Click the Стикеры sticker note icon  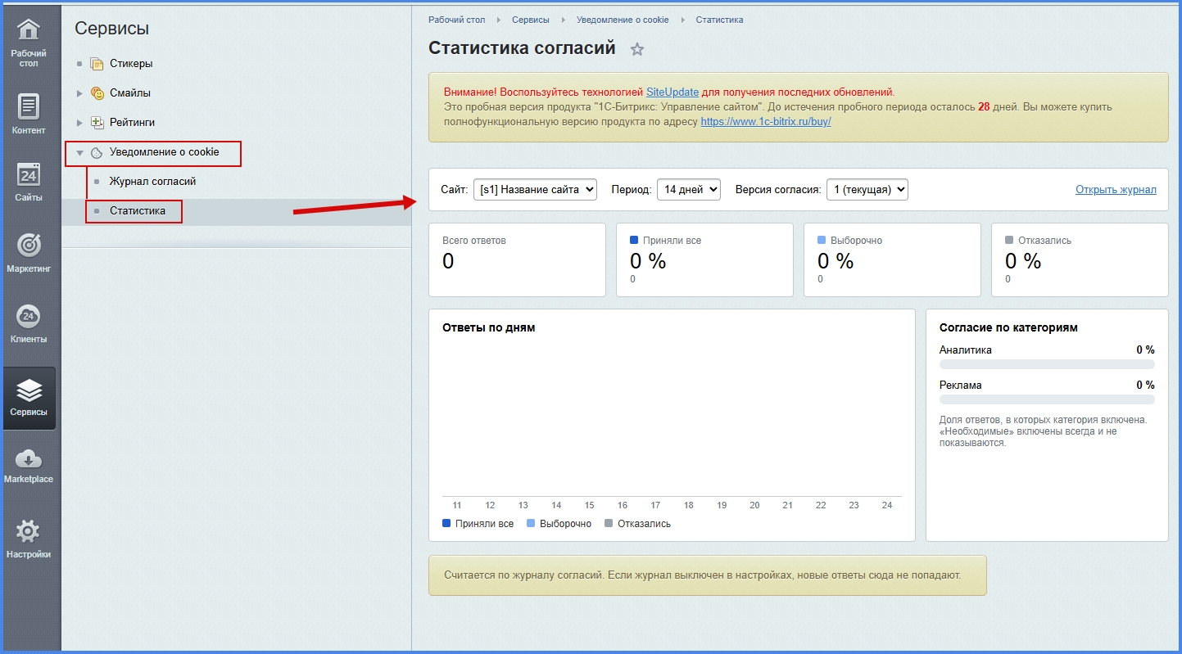click(x=97, y=64)
